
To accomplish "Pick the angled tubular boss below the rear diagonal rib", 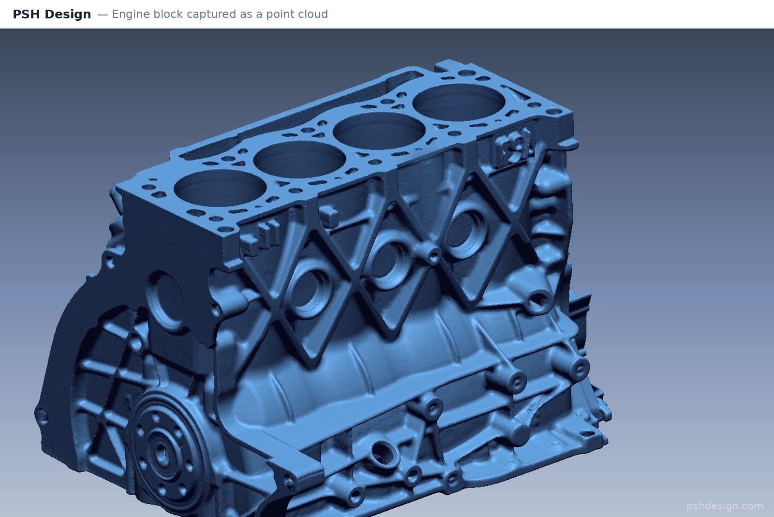I will click(x=538, y=301).
